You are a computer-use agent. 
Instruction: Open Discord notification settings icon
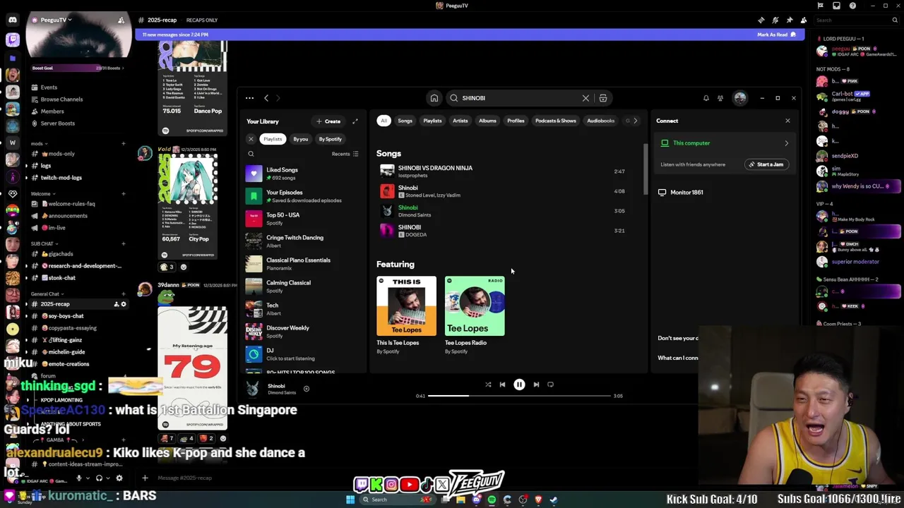775,20
